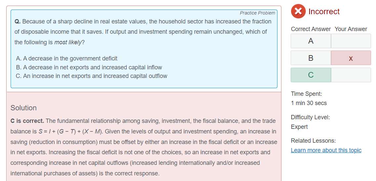
Task: Select the A cell under Correct Answer
Action: point(311,41)
